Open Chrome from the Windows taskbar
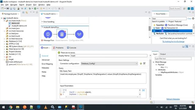Viewport: 195px width, 110px height. [x=11, y=107]
